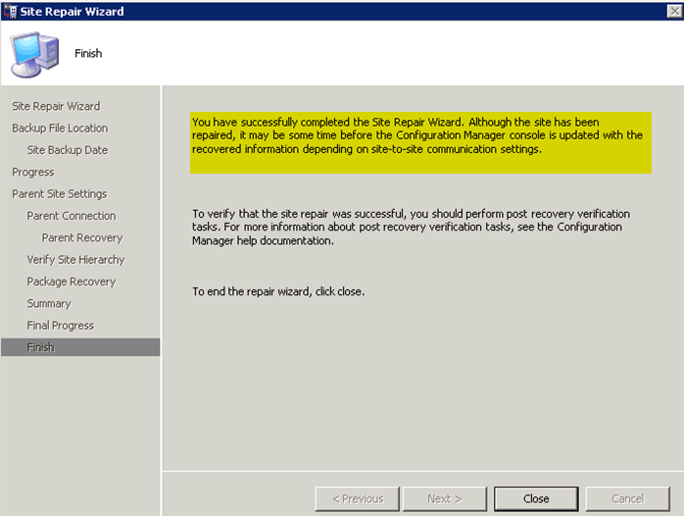Select the Finish step in the sidebar
Image resolution: width=684 pixels, height=516 pixels.
(80, 347)
